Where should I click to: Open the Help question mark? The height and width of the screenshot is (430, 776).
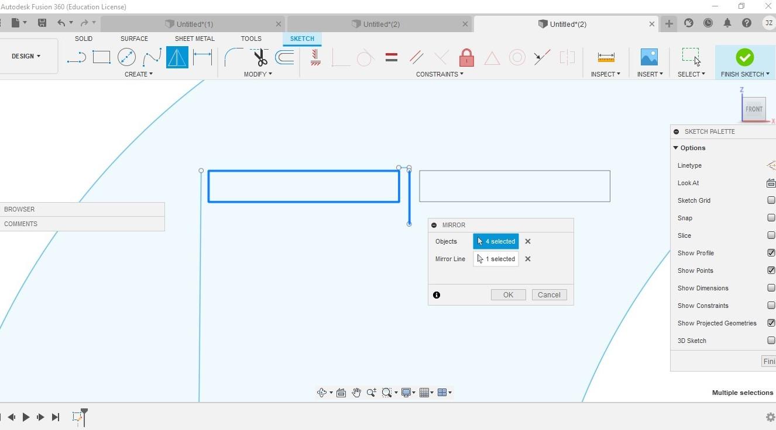tap(747, 23)
